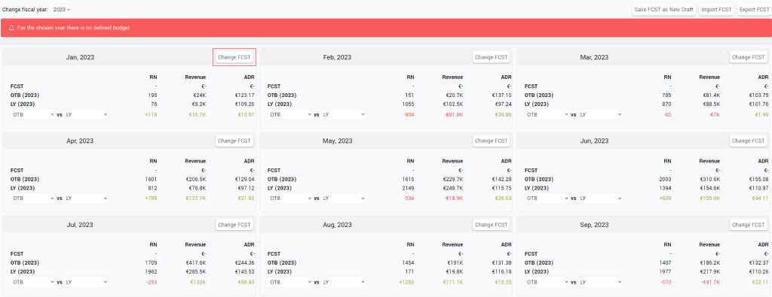The image size is (772, 297).
Task: Expand the LY dropdown in Mar, 2023 card
Action: tap(600, 114)
